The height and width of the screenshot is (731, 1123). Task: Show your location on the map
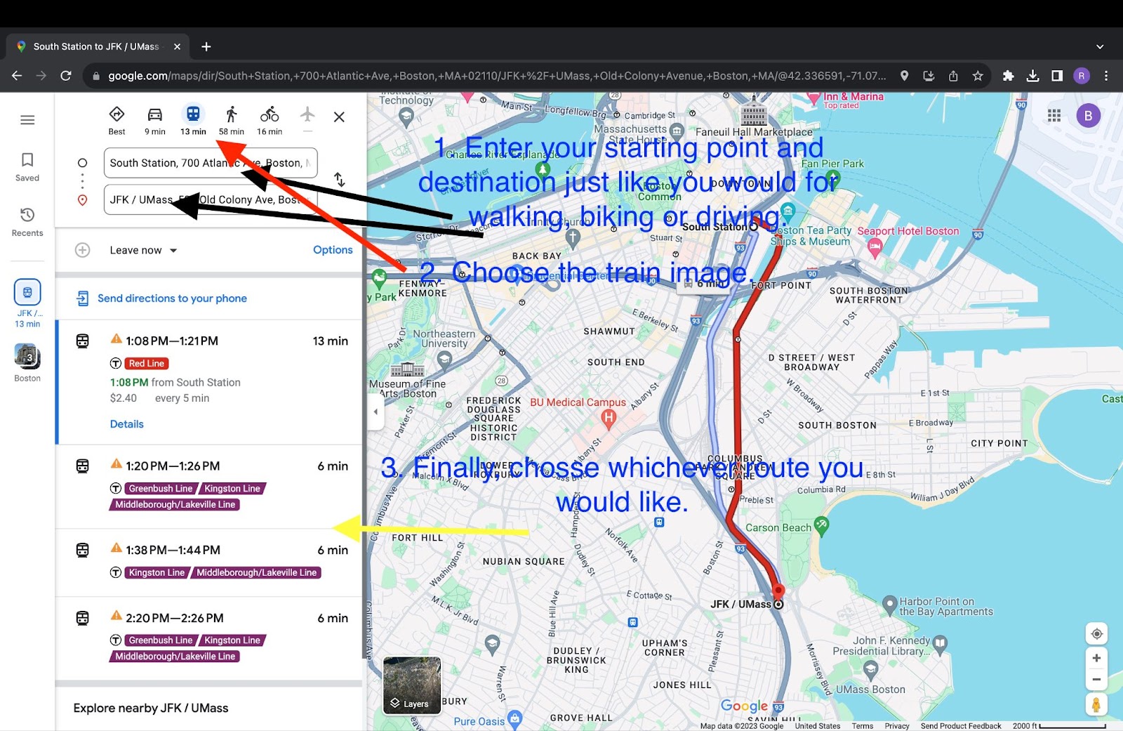click(1096, 634)
